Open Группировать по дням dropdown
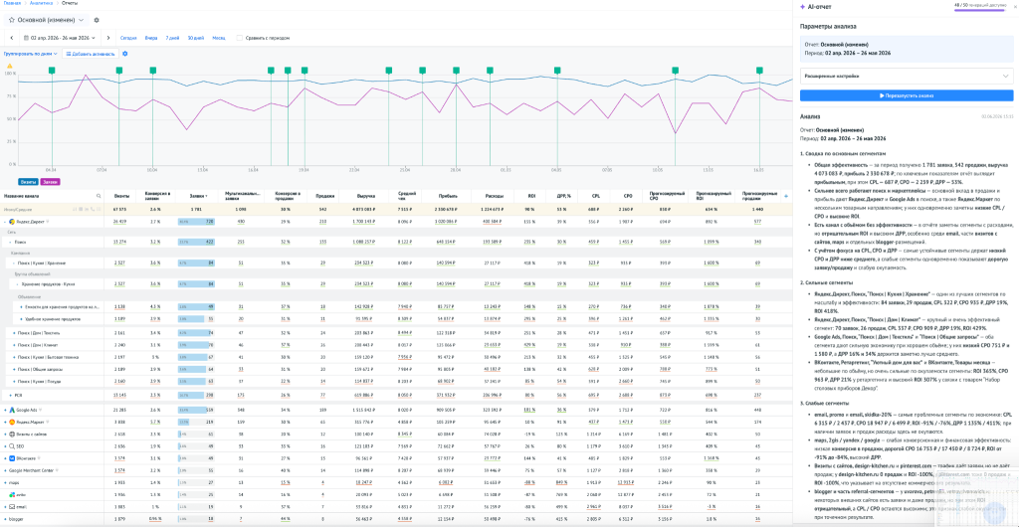Image resolution: width=1019 pixels, height=527 pixels. pyautogui.click(x=31, y=54)
